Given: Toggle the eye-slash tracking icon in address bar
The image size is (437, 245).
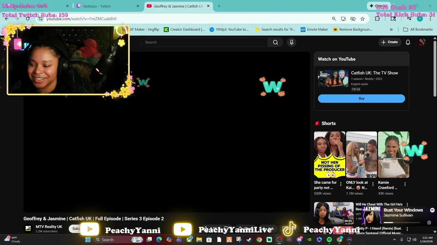Looking at the screenshot, I should [353, 19].
